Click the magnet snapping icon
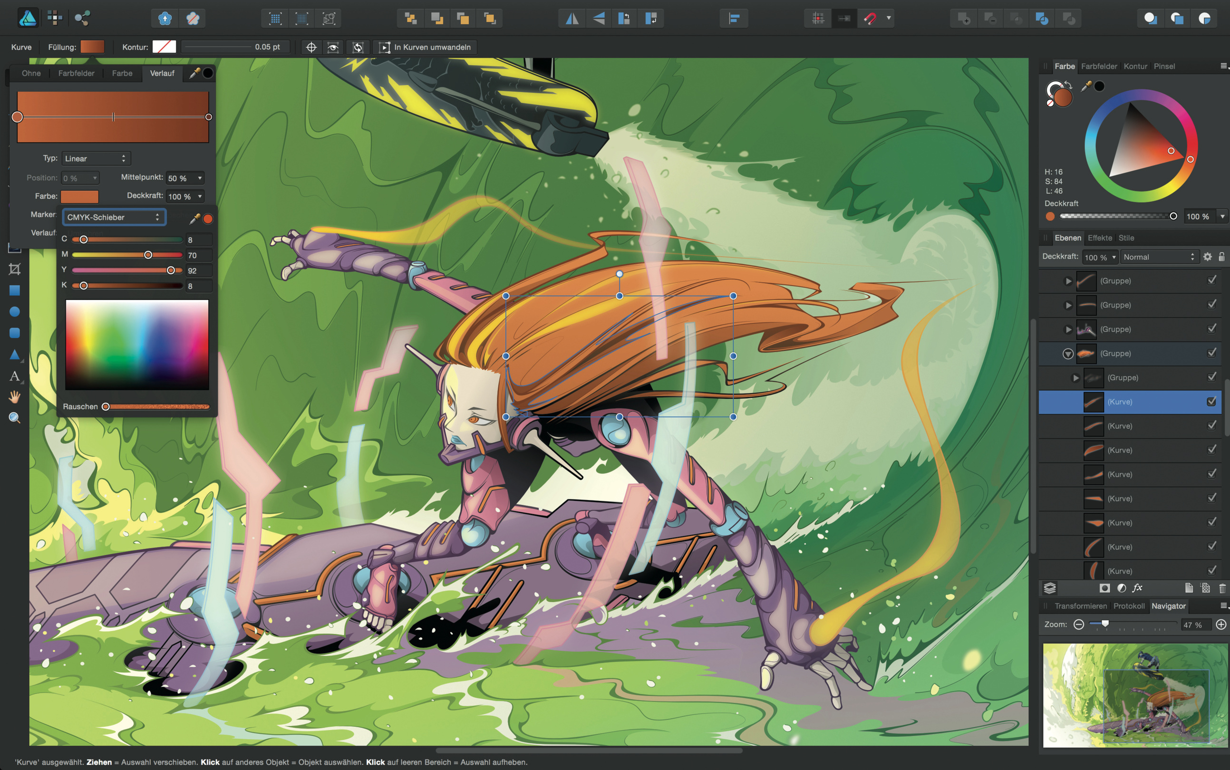The height and width of the screenshot is (770, 1230). (870, 19)
